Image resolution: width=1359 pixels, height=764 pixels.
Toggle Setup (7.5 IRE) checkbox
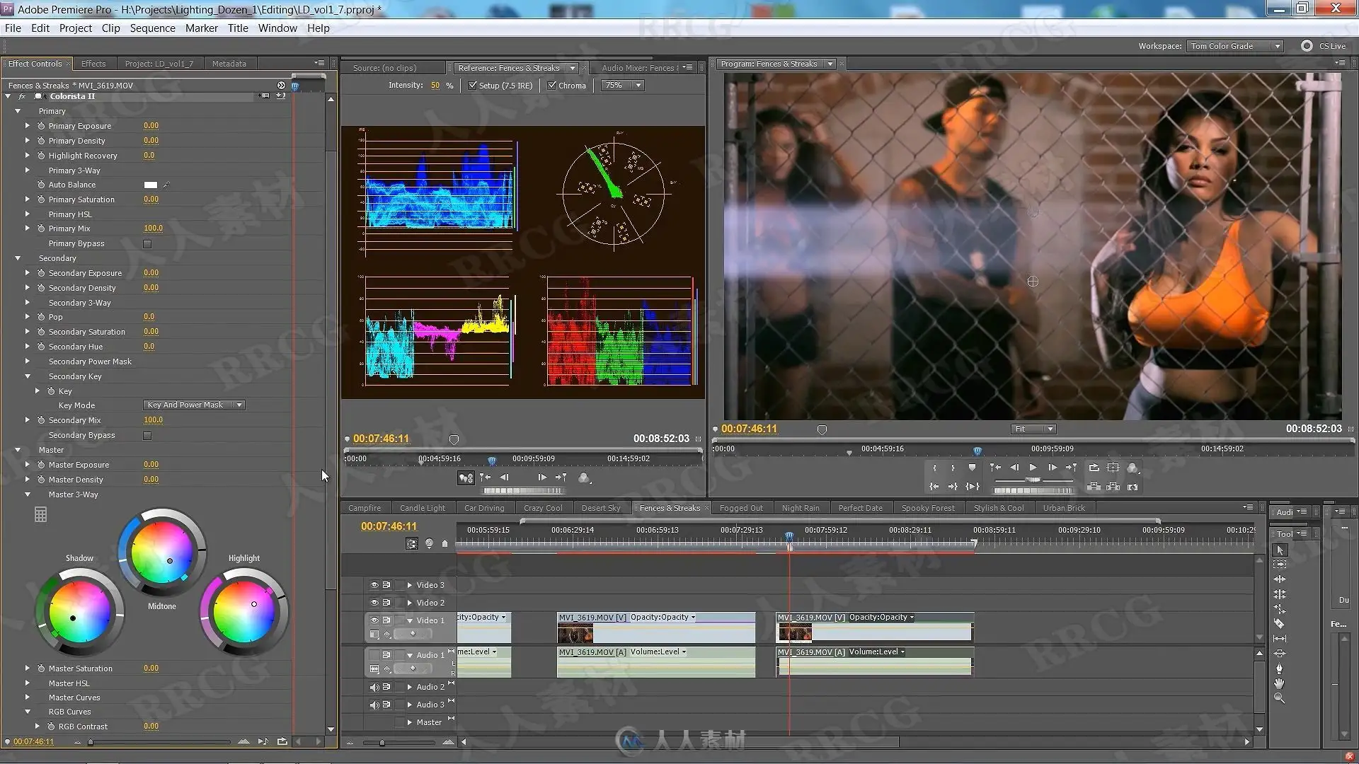point(473,86)
